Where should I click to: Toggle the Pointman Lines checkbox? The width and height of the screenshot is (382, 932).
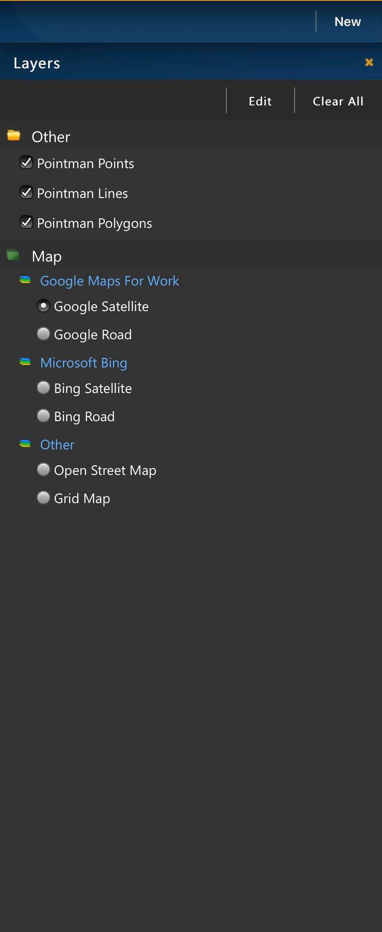coord(26,192)
